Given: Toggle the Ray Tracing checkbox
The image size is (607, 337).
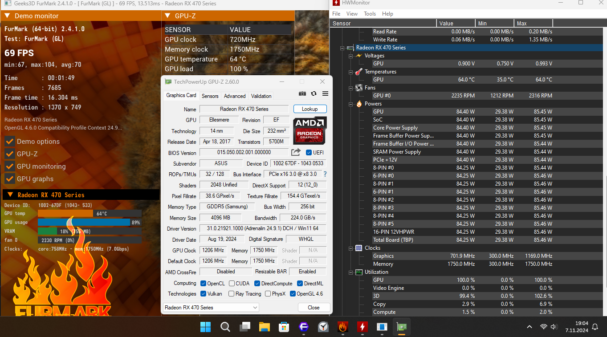Looking at the screenshot, I should (x=231, y=294).
